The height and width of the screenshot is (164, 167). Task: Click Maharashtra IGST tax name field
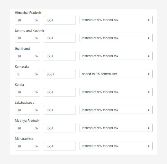pos(60,146)
